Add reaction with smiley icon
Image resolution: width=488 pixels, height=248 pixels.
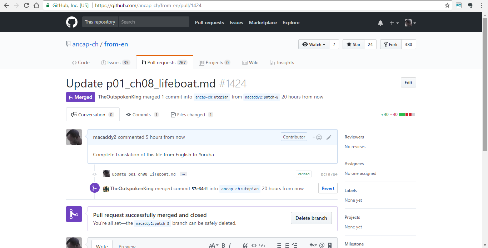tap(317, 137)
